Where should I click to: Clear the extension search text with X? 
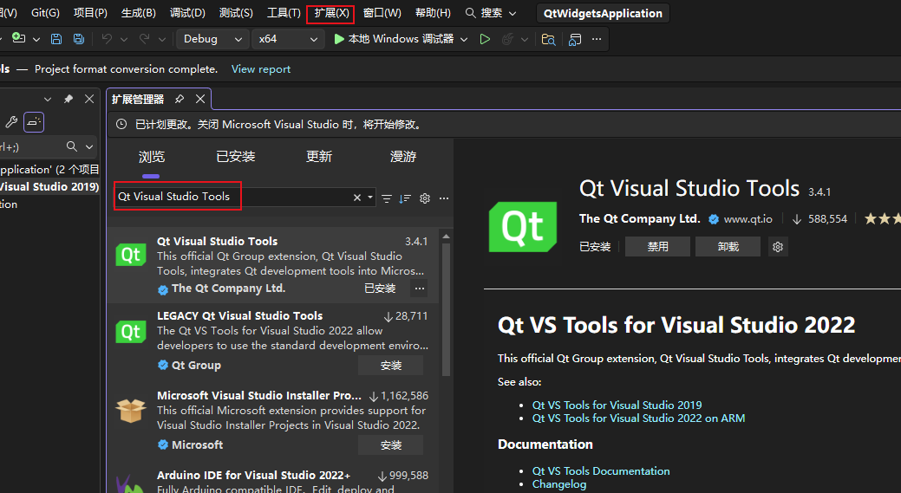coord(356,198)
